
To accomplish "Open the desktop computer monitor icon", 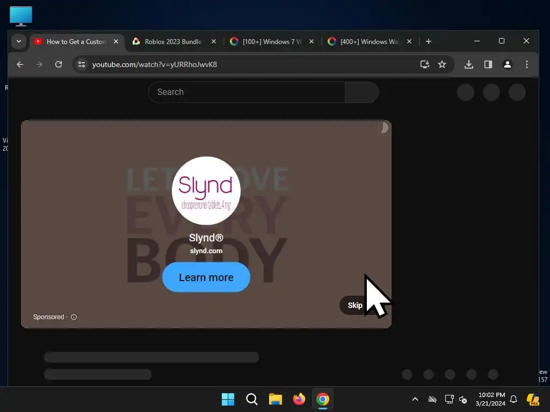I will 21,16.
